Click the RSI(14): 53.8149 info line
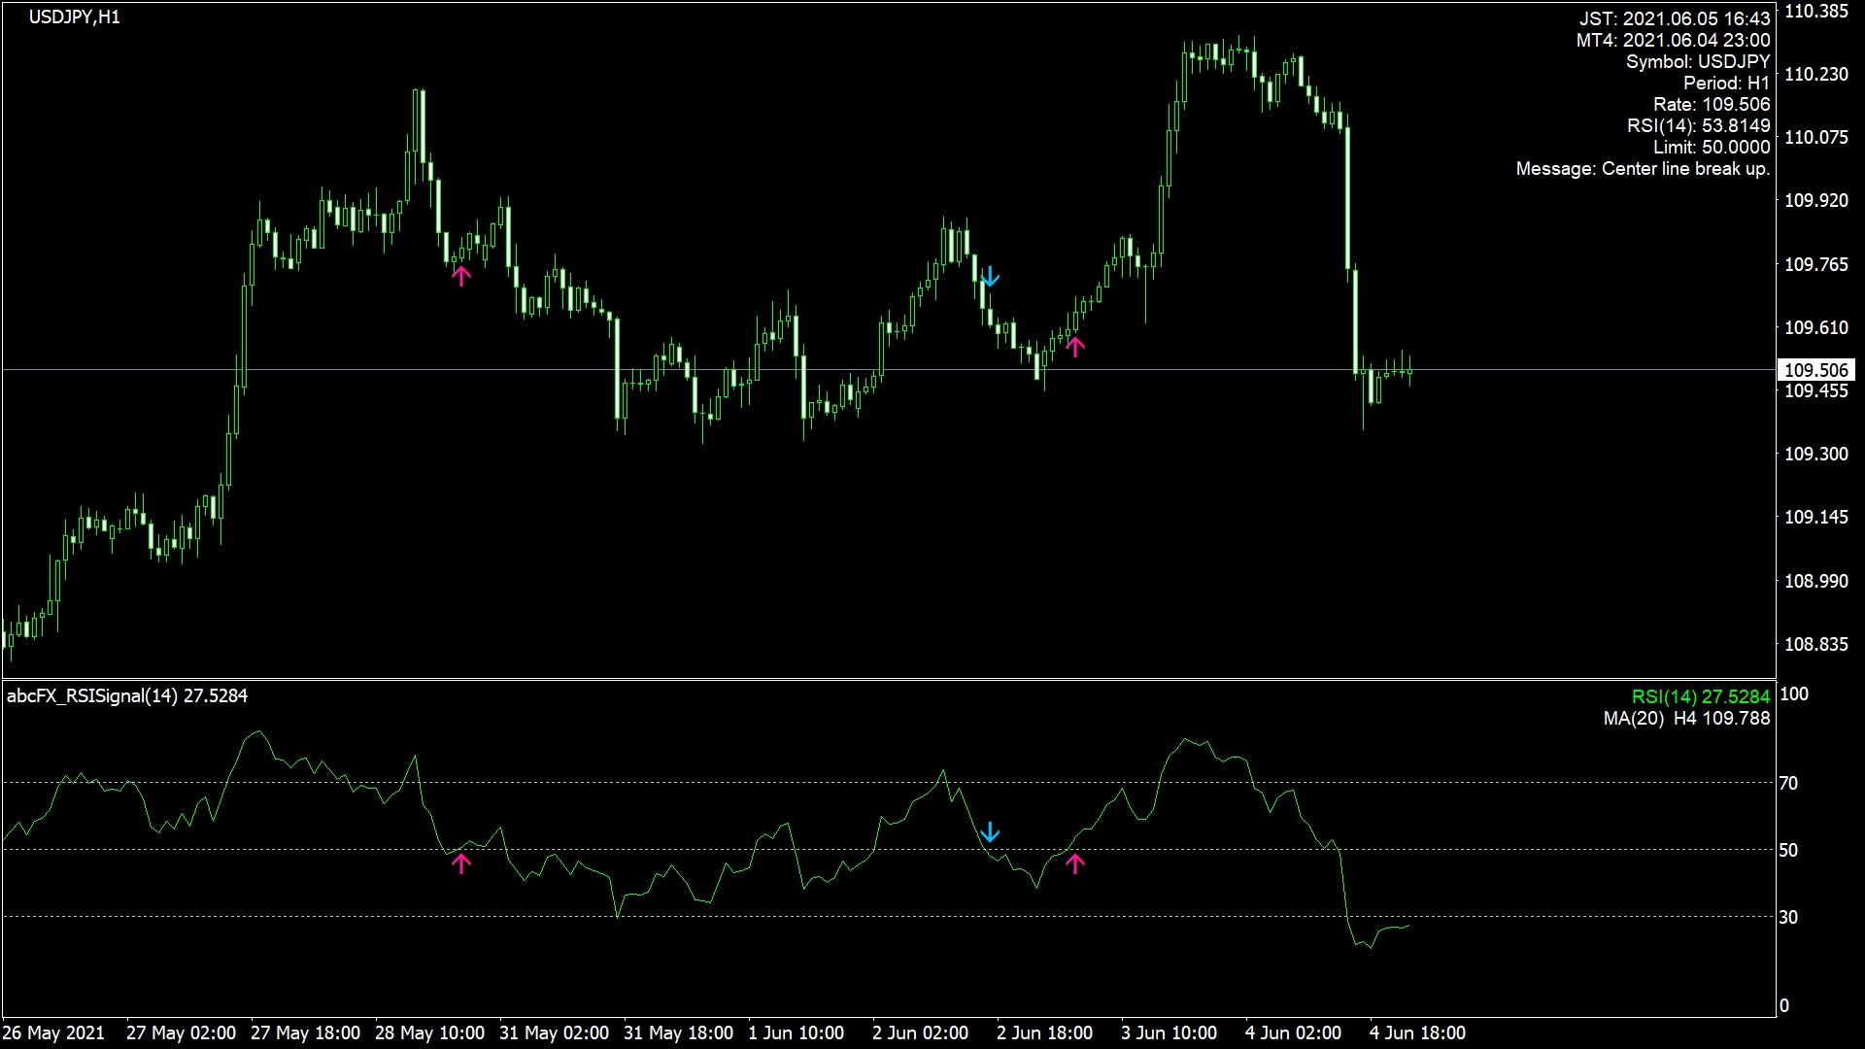The height and width of the screenshot is (1049, 1865). (x=1698, y=126)
